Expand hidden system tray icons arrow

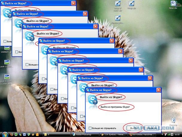click(162, 135)
